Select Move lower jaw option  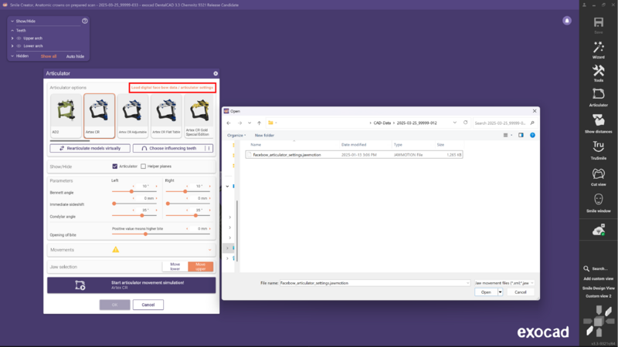175,267
